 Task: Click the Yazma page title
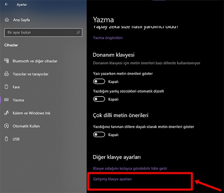[103, 20]
